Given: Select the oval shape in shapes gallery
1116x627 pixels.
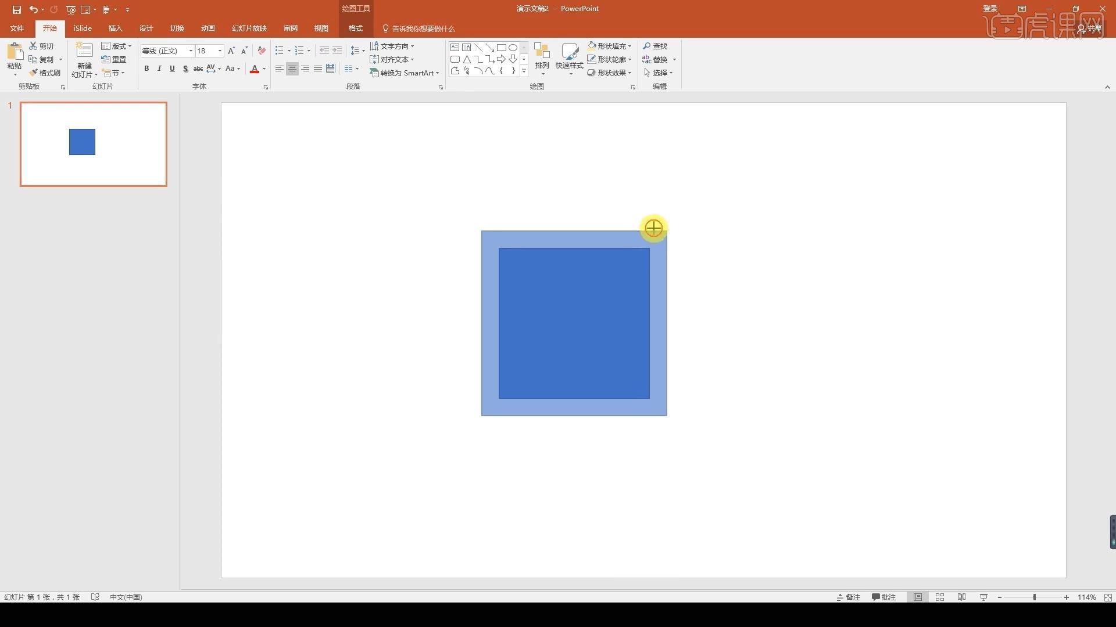Looking at the screenshot, I should click(x=513, y=48).
